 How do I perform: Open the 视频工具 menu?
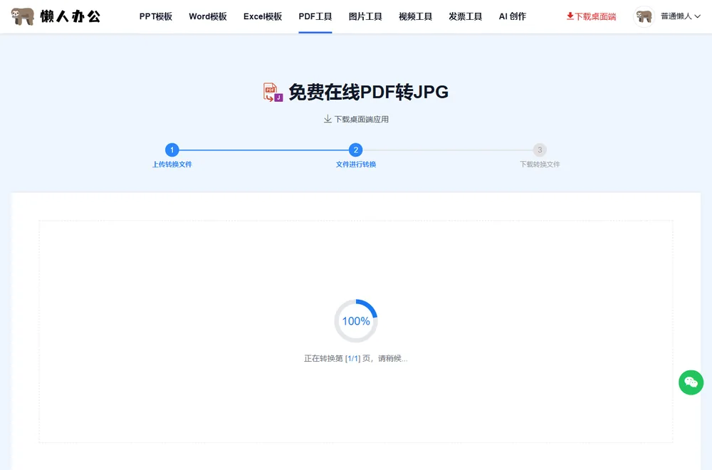pyautogui.click(x=415, y=16)
